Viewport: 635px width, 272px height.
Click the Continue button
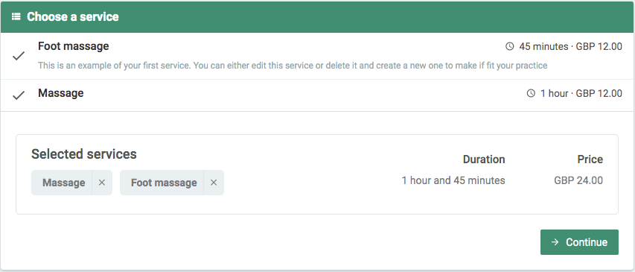pos(579,242)
